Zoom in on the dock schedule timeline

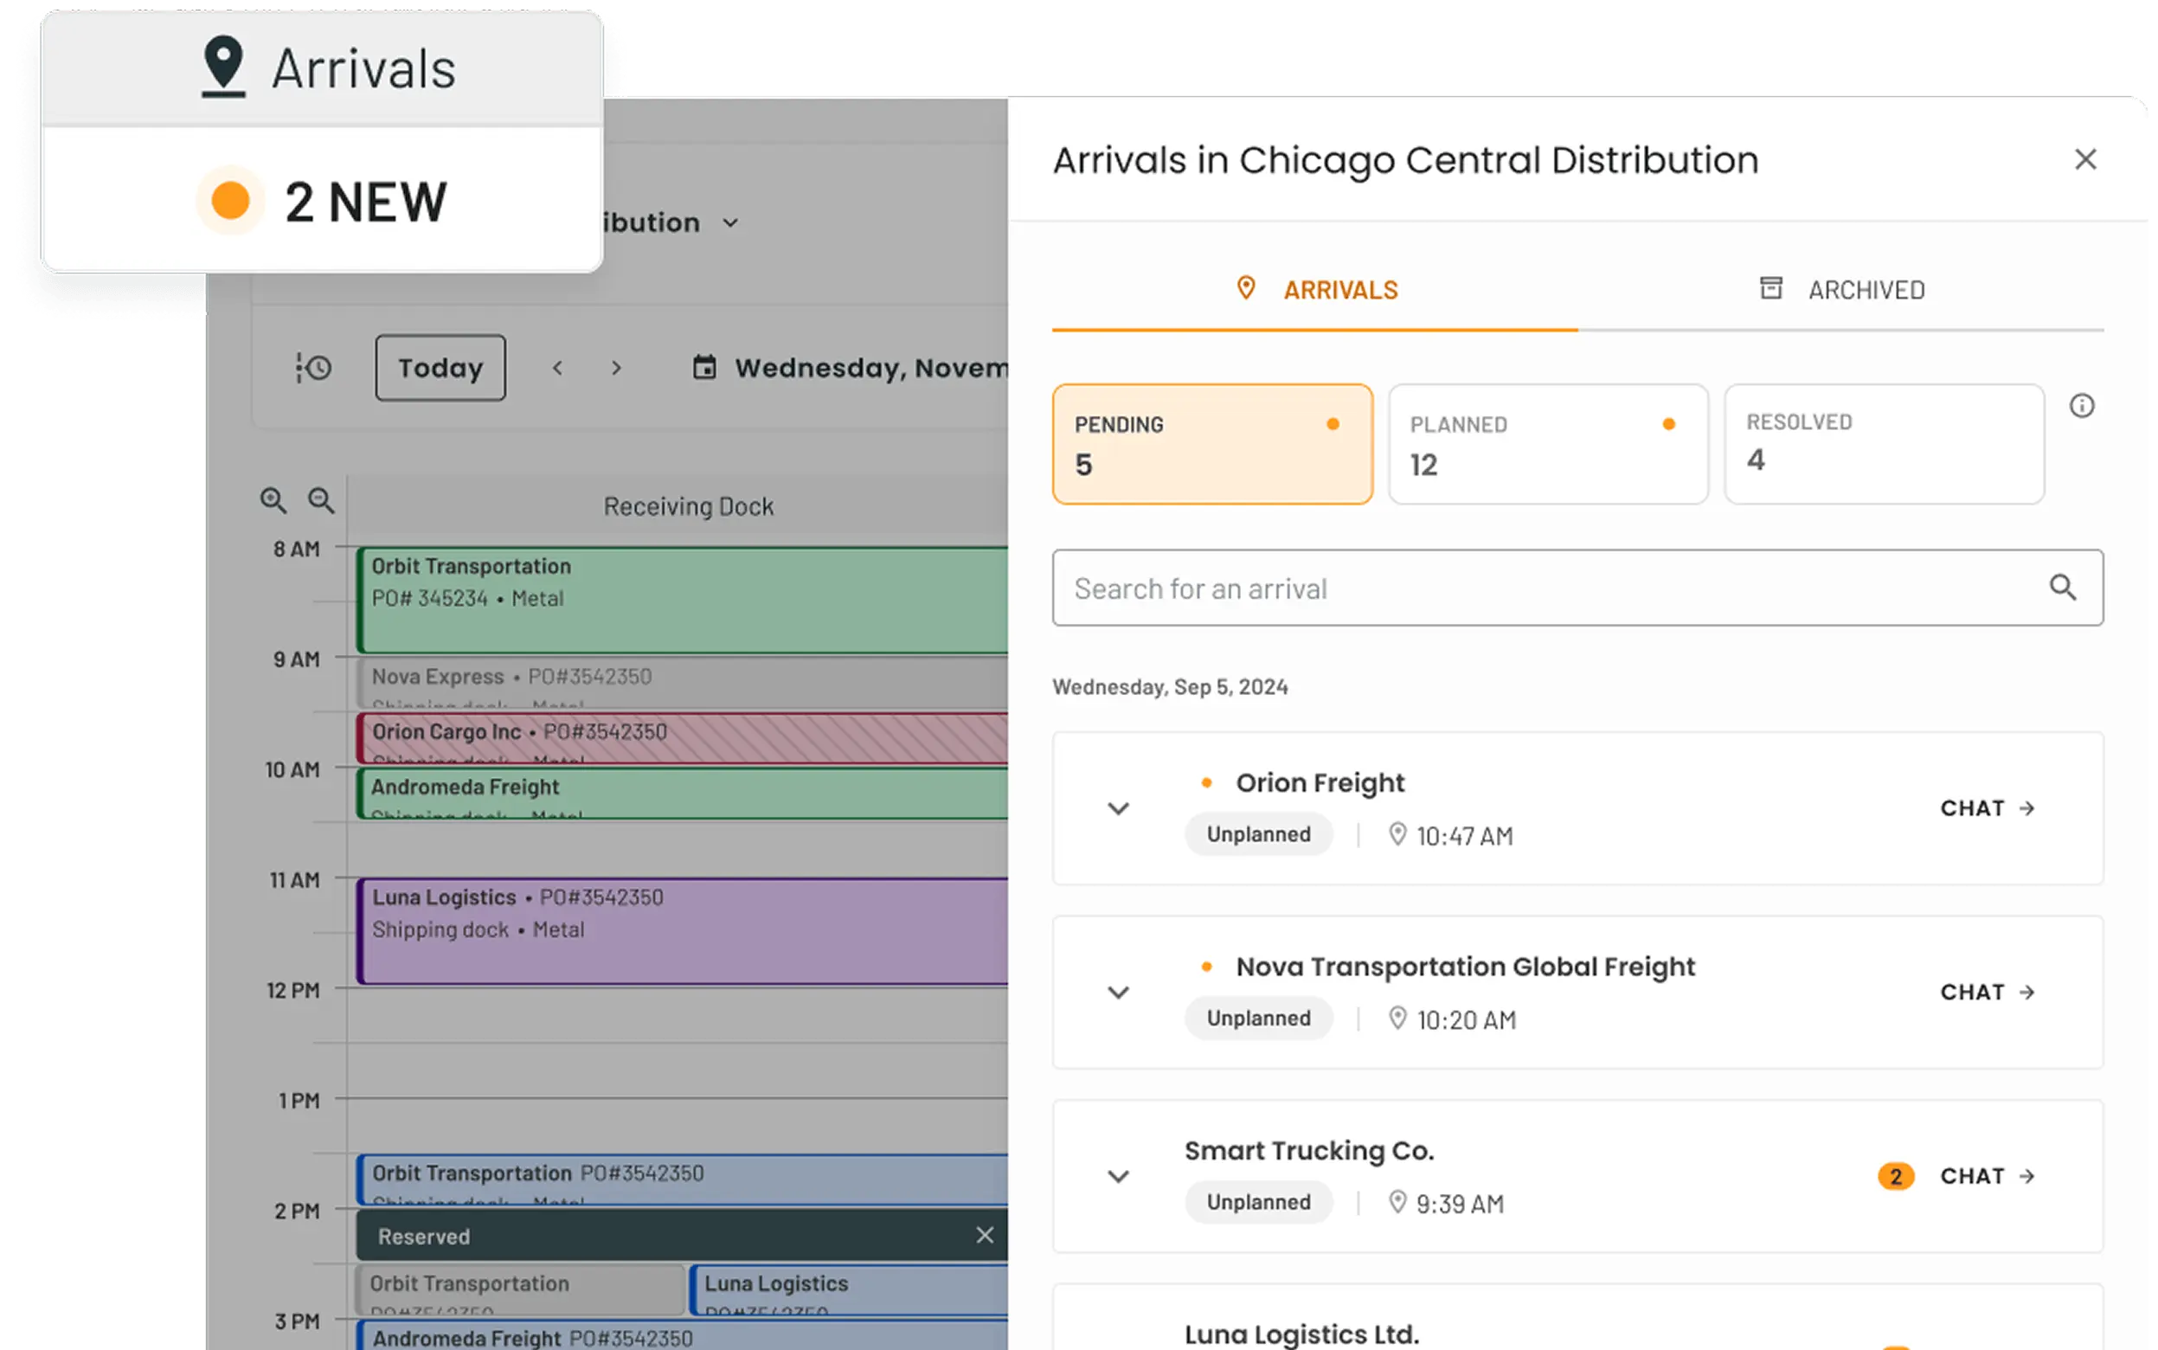click(273, 500)
